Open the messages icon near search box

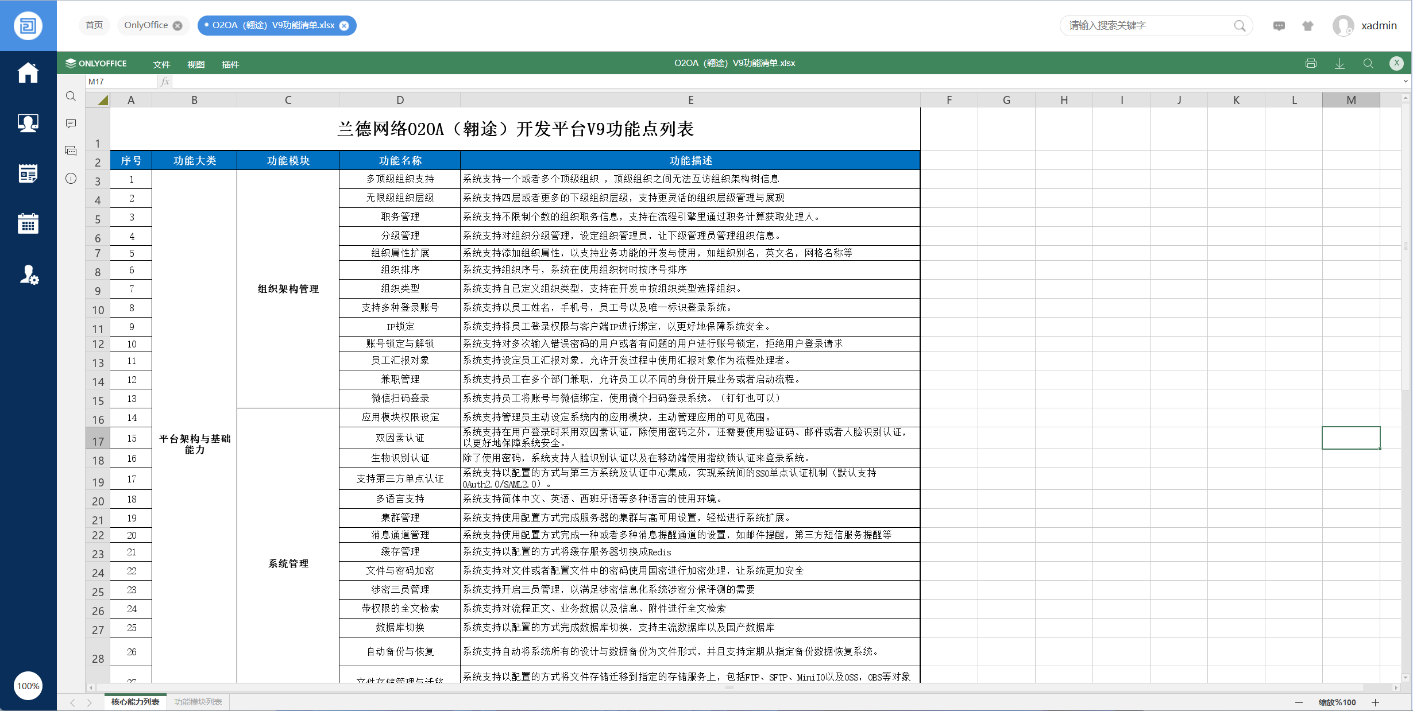pos(1279,26)
